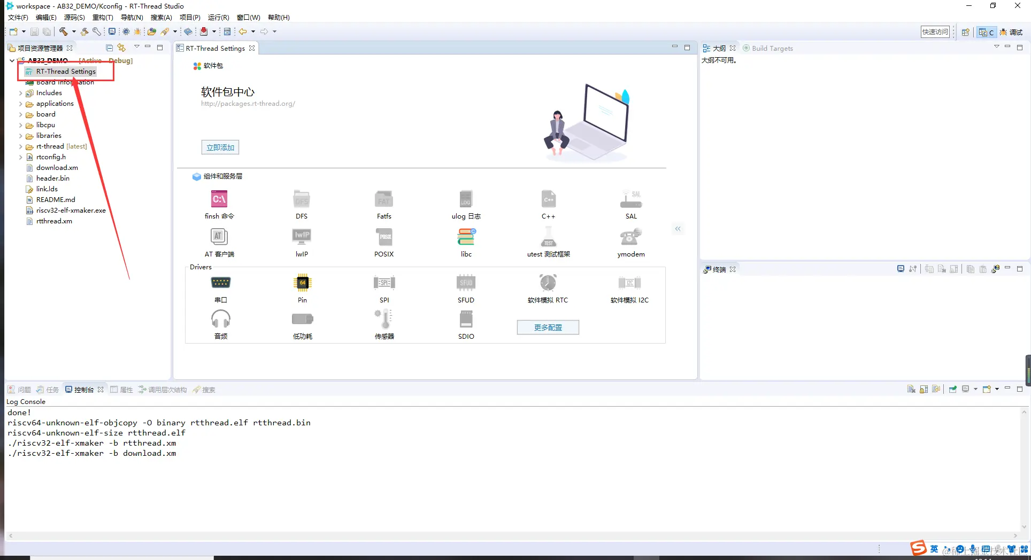The height and width of the screenshot is (560, 1031).
Task: Open terminal via monitor toolbar icon
Action: point(112,32)
